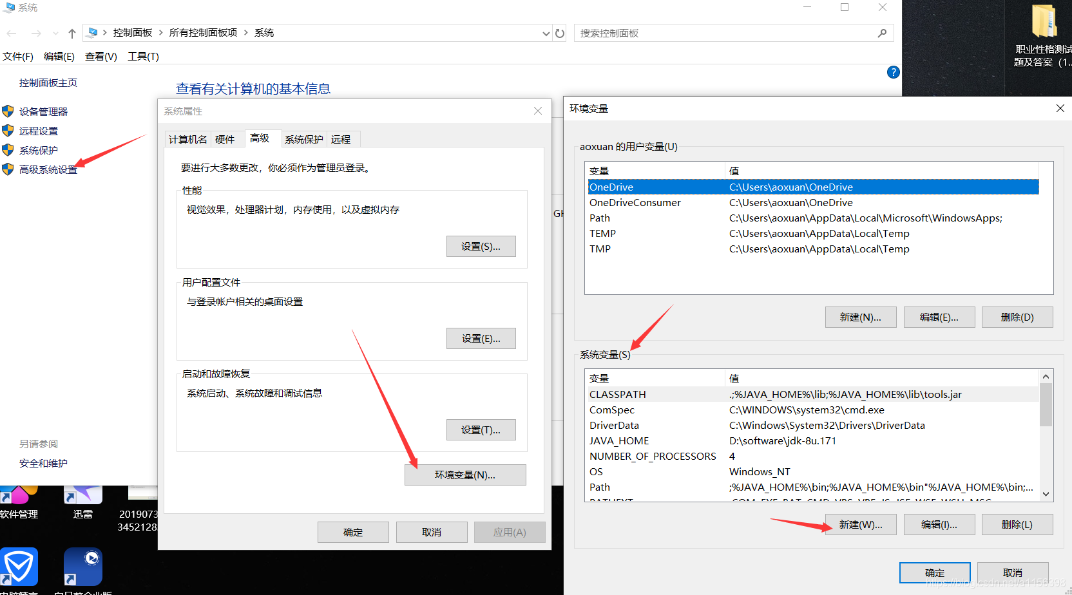This screenshot has width=1072, height=595.
Task: Expand the address bar history dropdown
Action: pos(546,33)
